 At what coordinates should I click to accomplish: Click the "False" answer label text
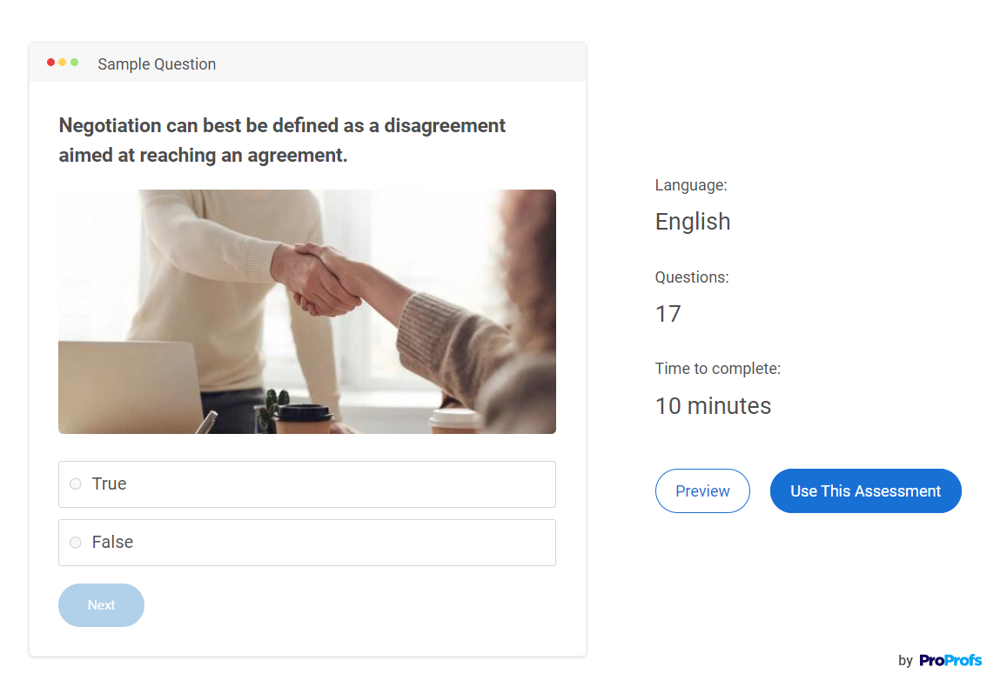click(x=113, y=543)
